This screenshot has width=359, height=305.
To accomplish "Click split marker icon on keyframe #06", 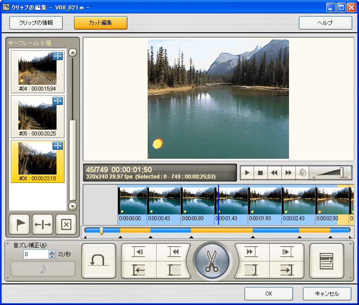I will coord(58,146).
